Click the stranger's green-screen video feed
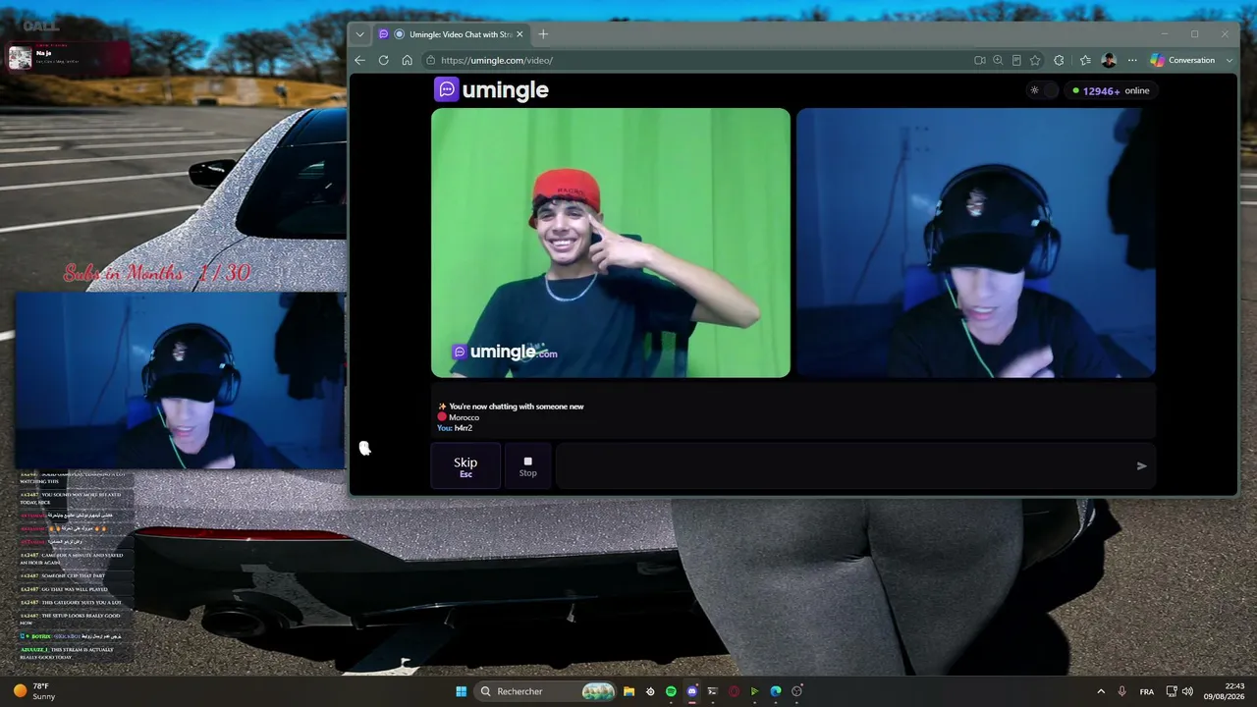This screenshot has width=1257, height=707. click(x=611, y=243)
